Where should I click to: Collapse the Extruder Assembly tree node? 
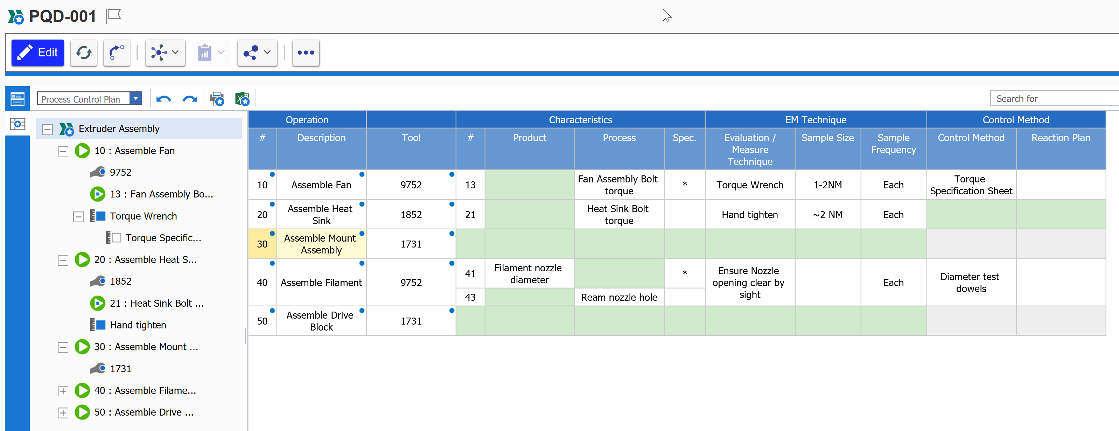point(47,129)
